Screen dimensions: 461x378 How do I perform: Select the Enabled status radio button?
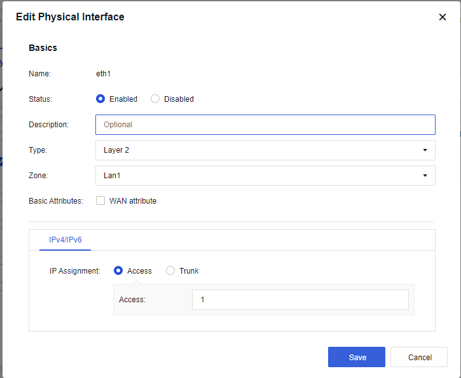[100, 99]
